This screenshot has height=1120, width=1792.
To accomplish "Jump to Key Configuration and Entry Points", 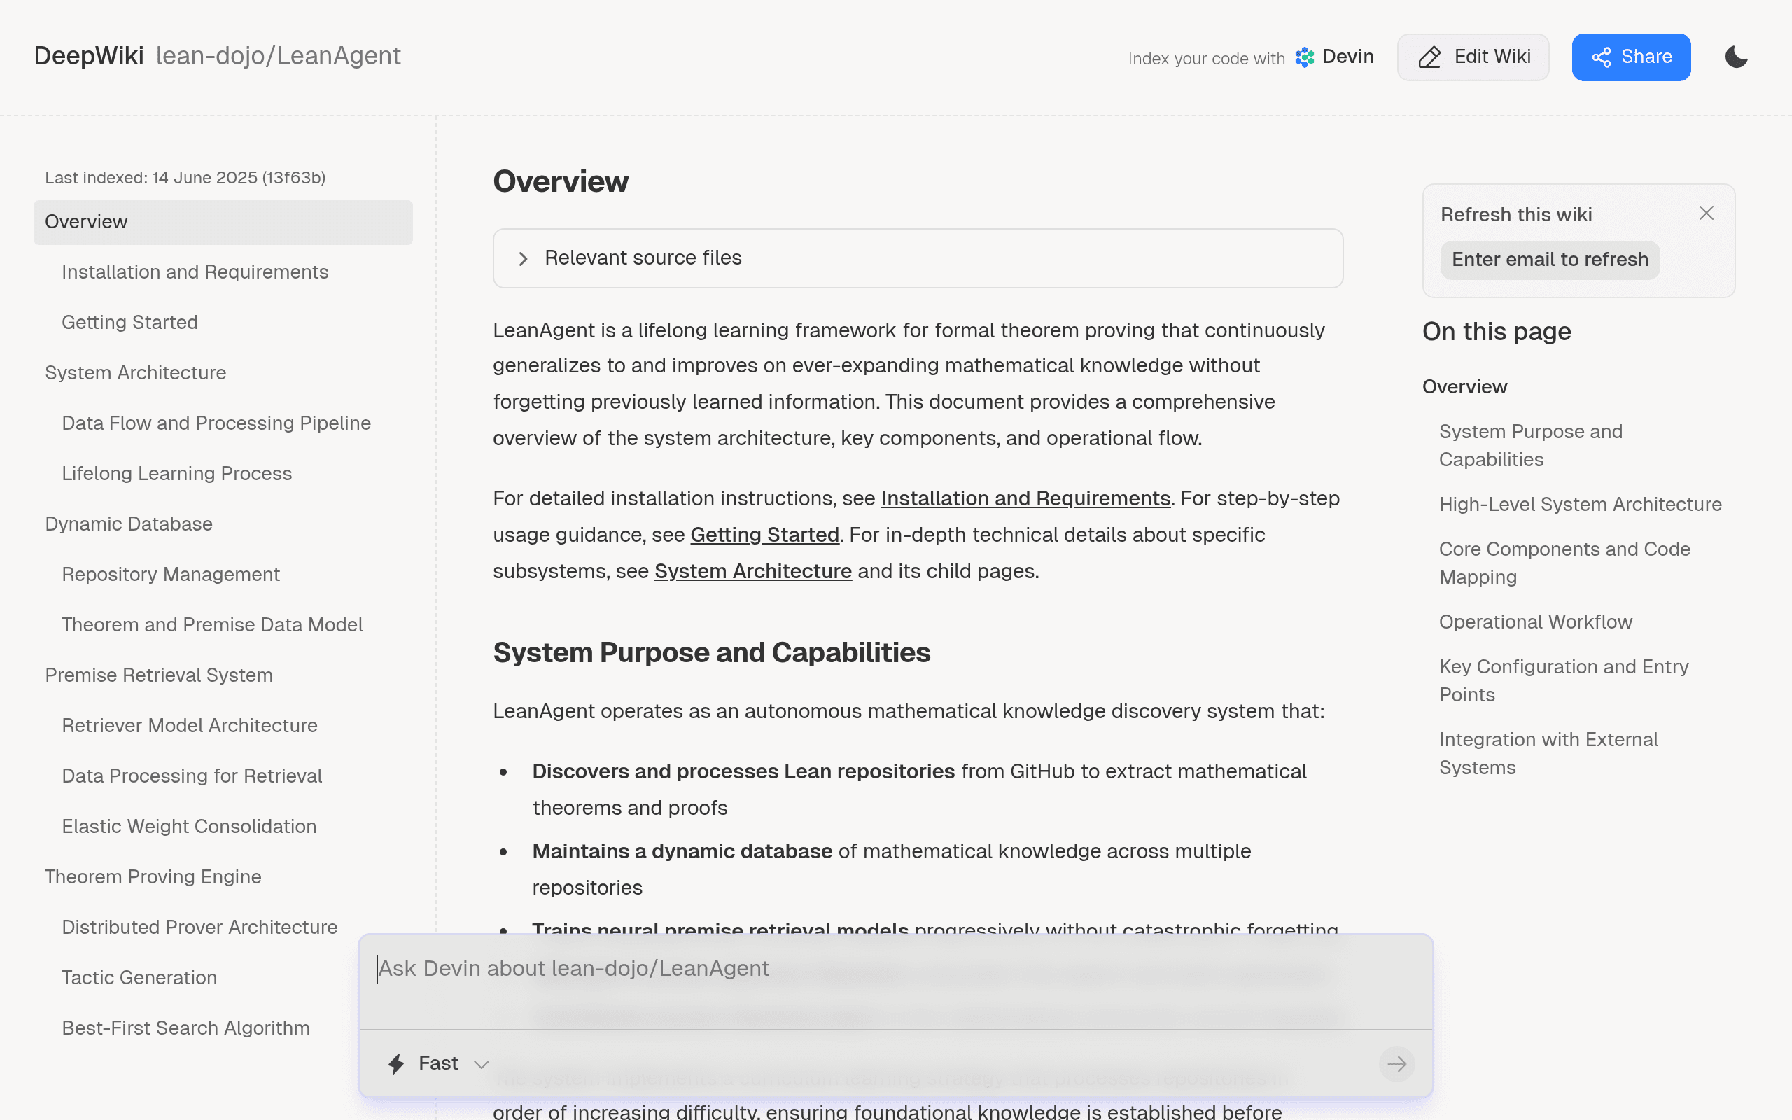I will (1564, 680).
